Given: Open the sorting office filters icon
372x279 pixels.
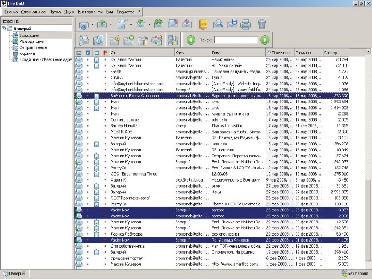Looking at the screenshot, I should click(x=157, y=40).
